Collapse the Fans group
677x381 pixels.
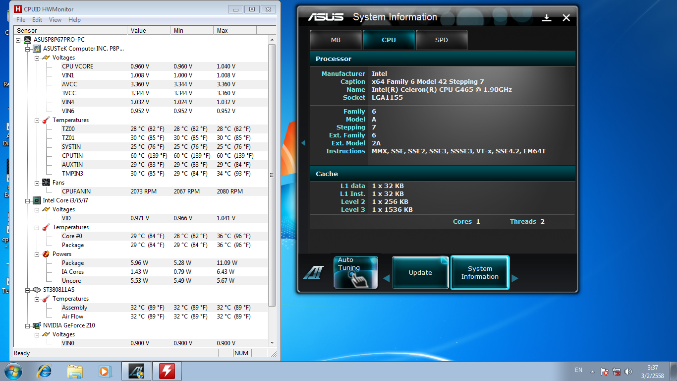tap(37, 183)
